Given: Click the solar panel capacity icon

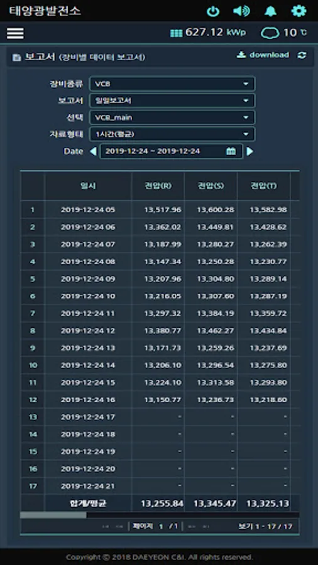Looking at the screenshot, I should (177, 33).
